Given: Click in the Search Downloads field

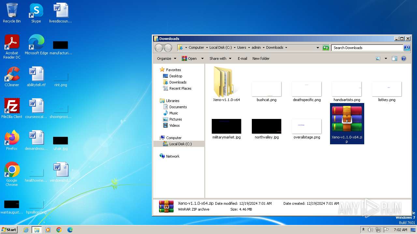Looking at the screenshot, I should (367, 48).
